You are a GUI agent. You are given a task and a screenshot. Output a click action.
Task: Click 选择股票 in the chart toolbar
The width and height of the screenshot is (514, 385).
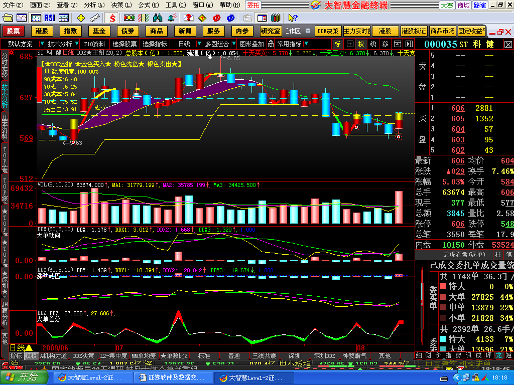pos(124,44)
